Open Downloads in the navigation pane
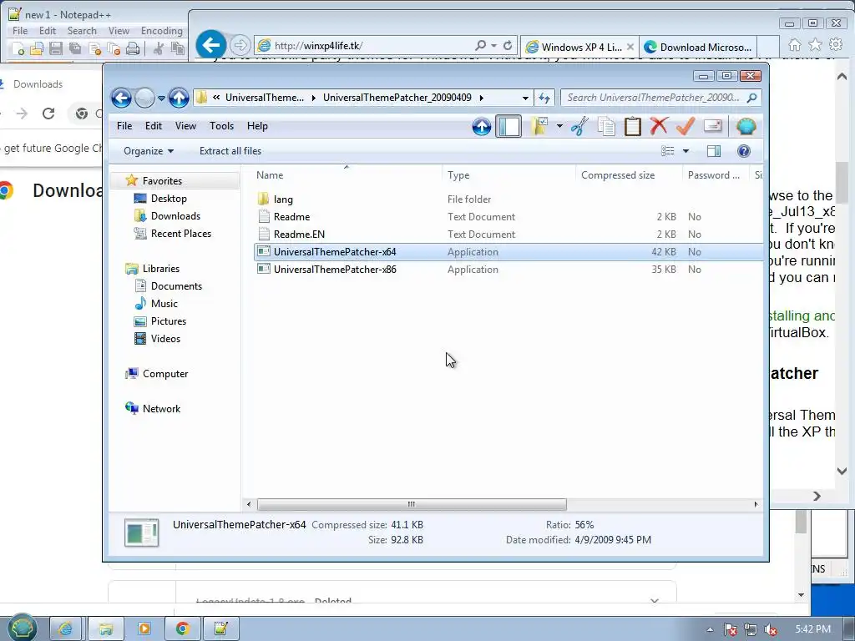Screen dimensions: 855x641 175,216
